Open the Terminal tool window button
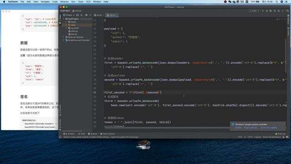The image size is (291, 164). 92,133
